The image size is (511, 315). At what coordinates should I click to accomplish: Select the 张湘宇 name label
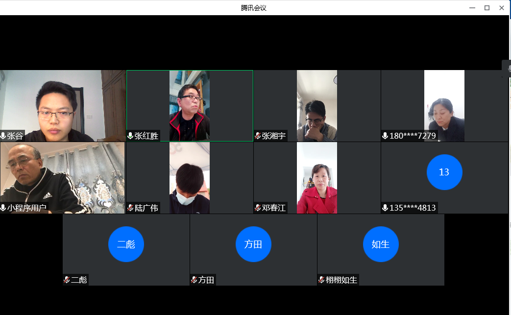click(274, 136)
